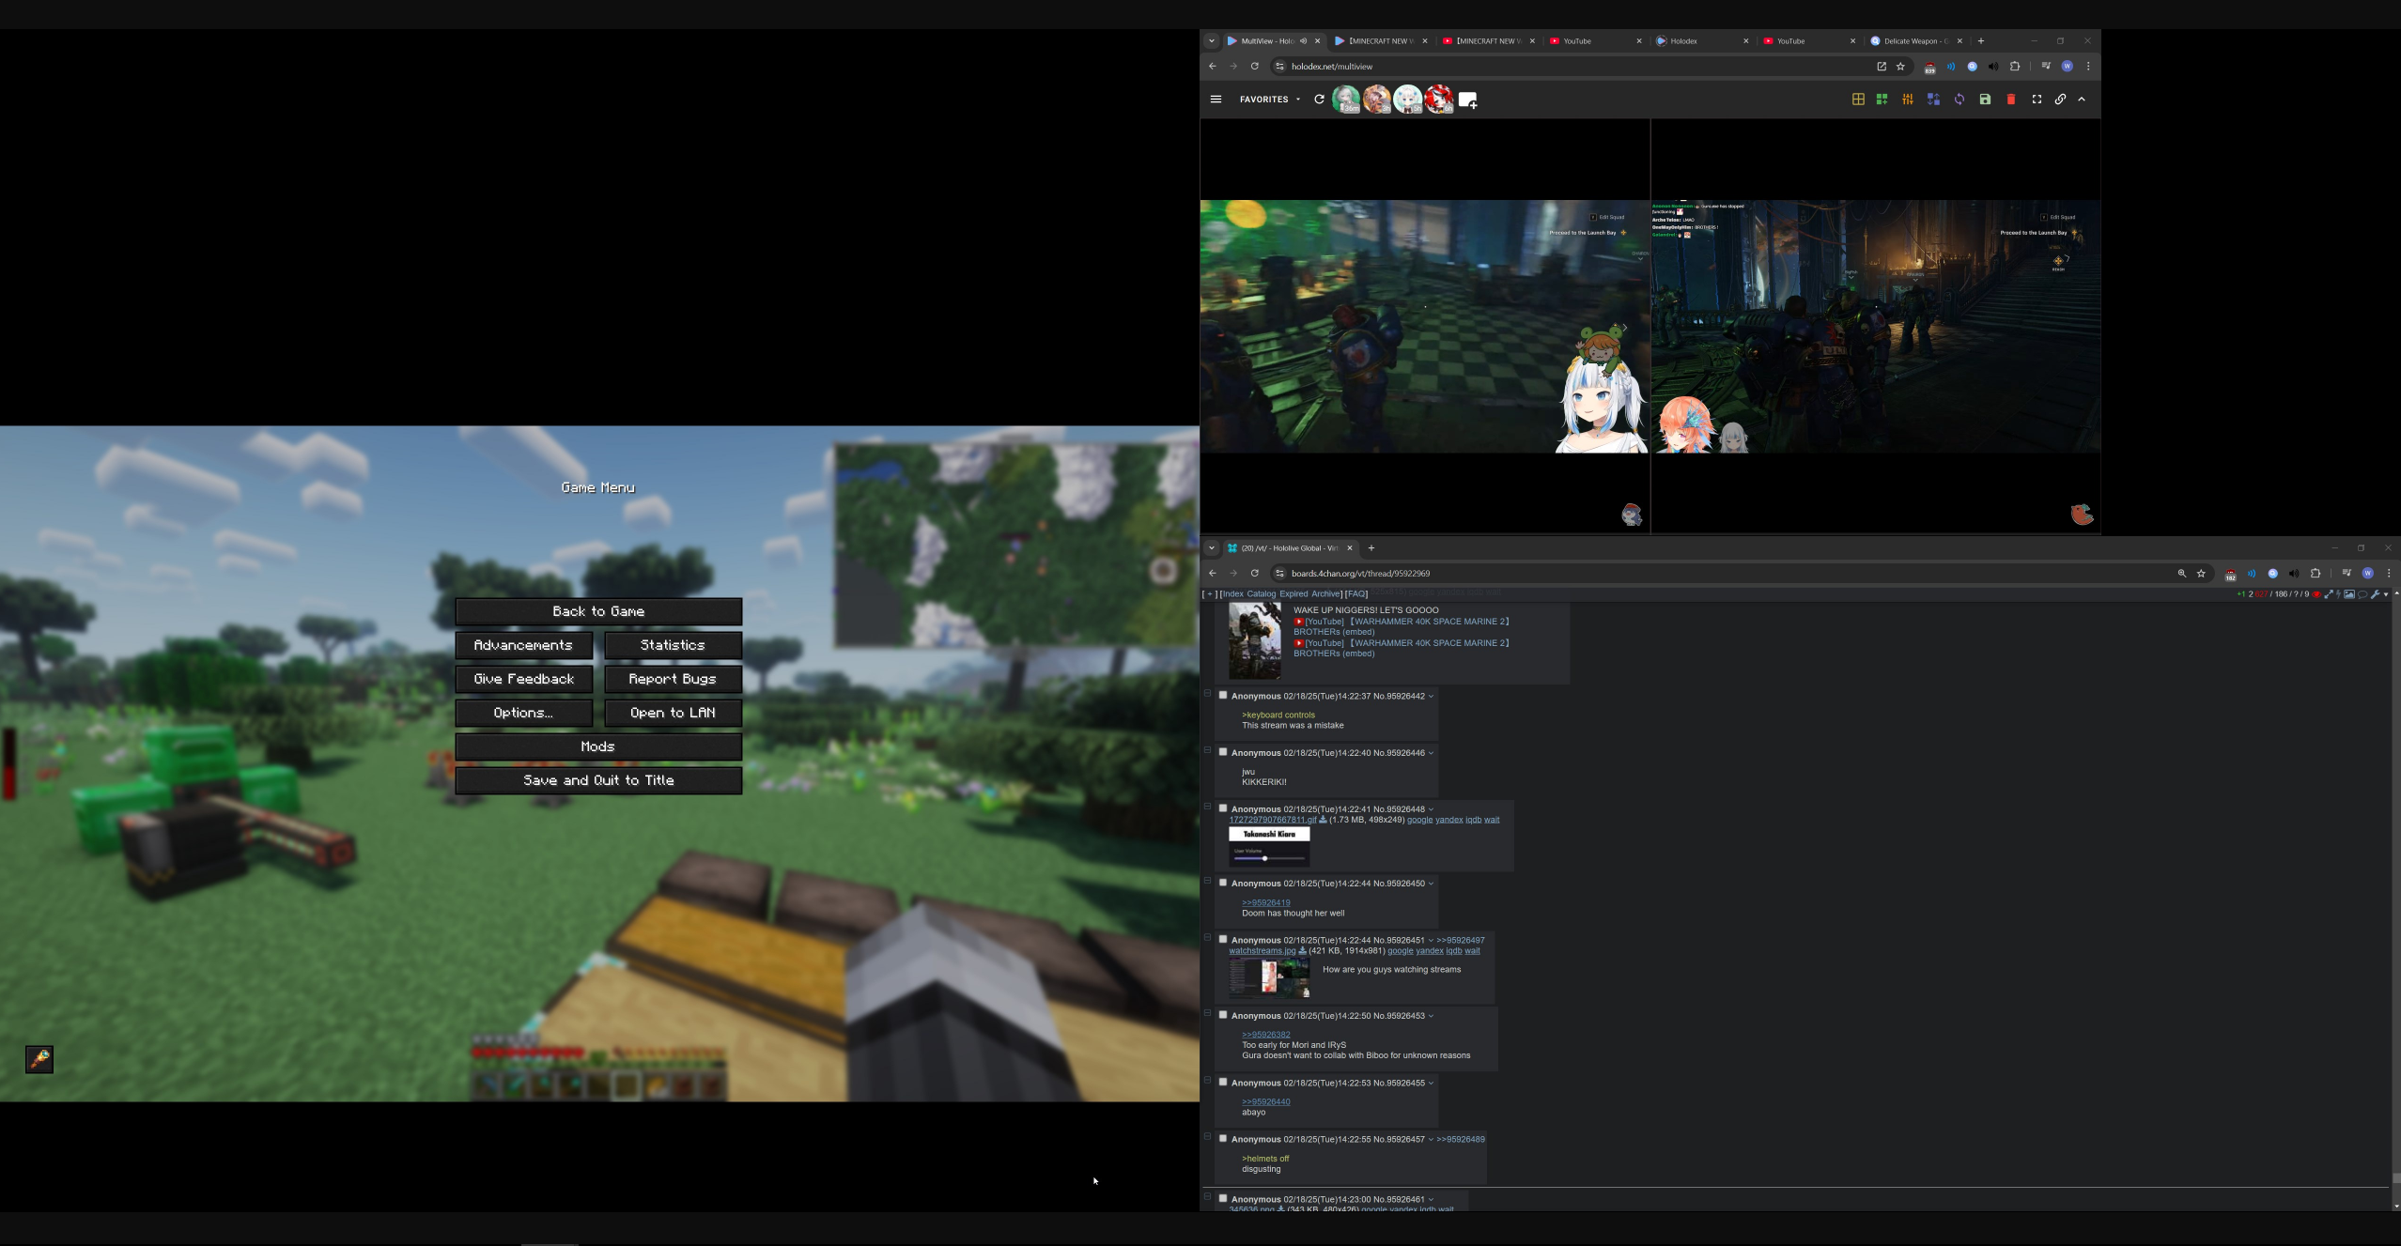Click the watchstreams.jpg image thumbnail
Viewport: 2401px width, 1246px height.
1268,977
